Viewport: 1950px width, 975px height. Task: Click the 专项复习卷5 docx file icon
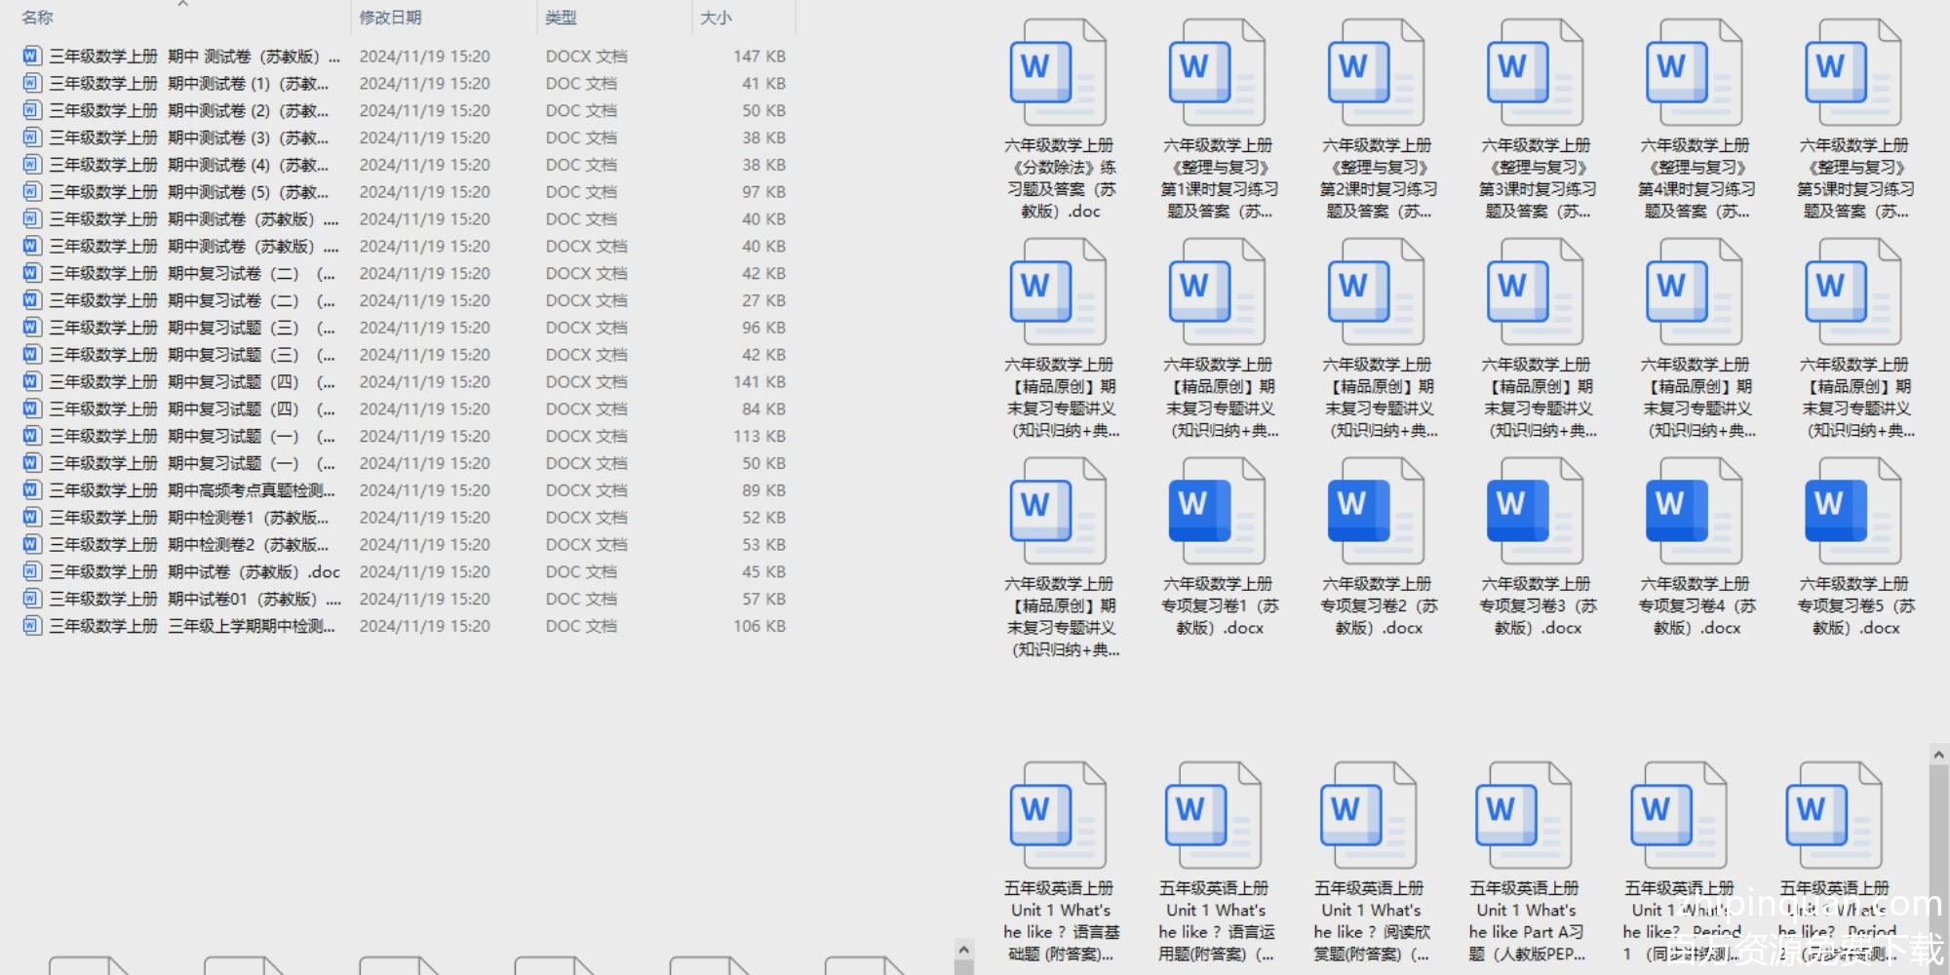coord(1852,514)
